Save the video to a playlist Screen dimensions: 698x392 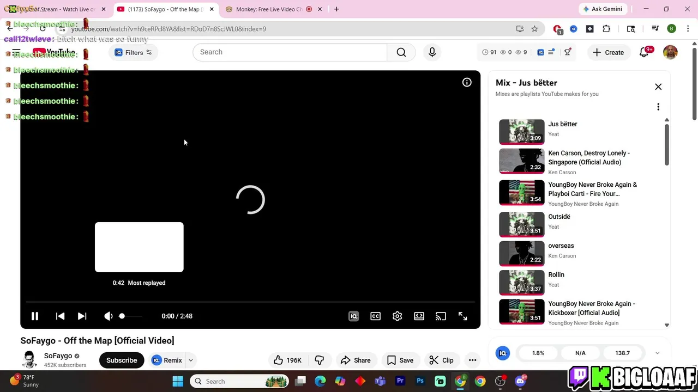(400, 360)
